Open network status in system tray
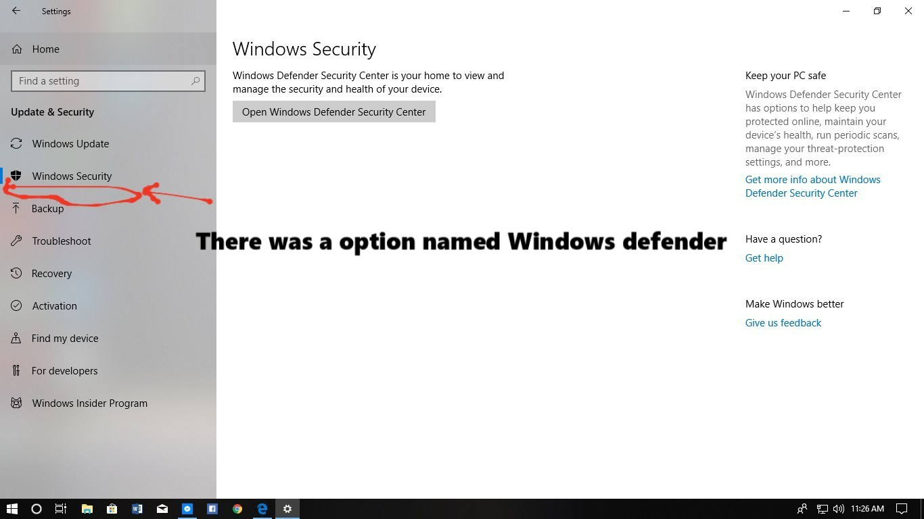924x519 pixels. tap(823, 509)
